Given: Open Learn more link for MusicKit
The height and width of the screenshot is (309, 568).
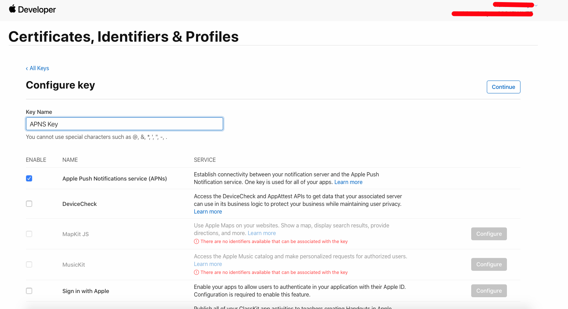Looking at the screenshot, I should (x=208, y=264).
